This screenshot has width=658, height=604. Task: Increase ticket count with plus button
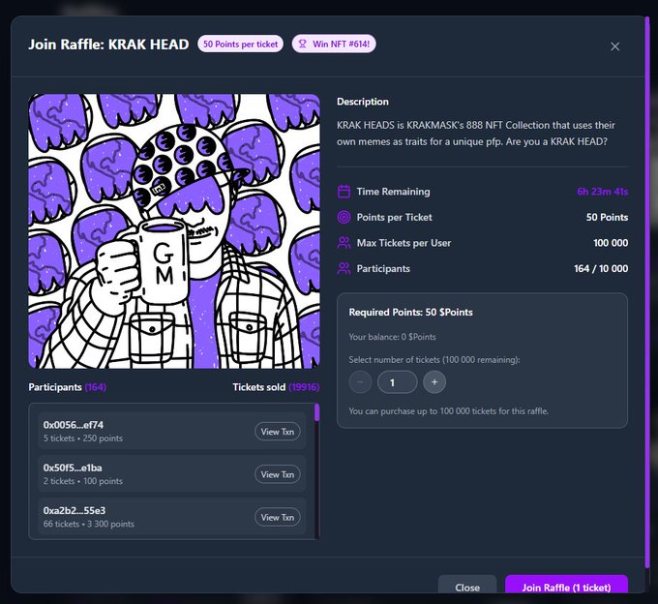434,382
